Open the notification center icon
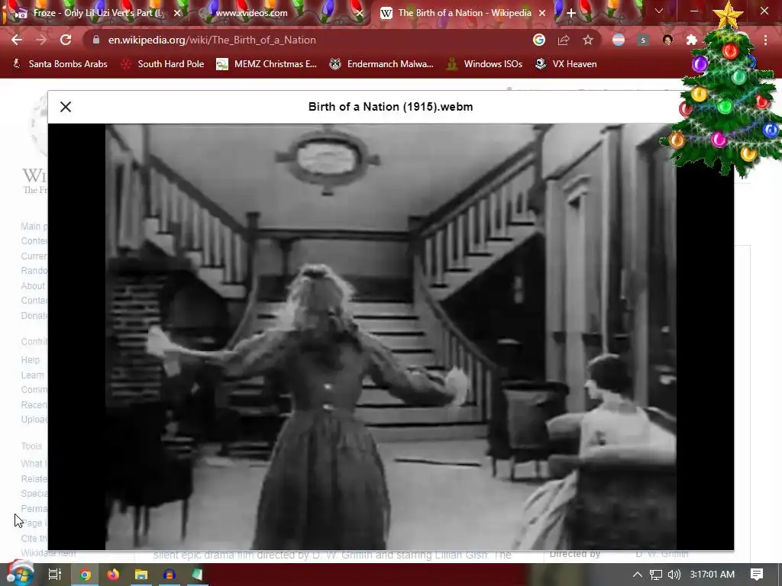Viewport: 782px width, 586px height. [757, 575]
